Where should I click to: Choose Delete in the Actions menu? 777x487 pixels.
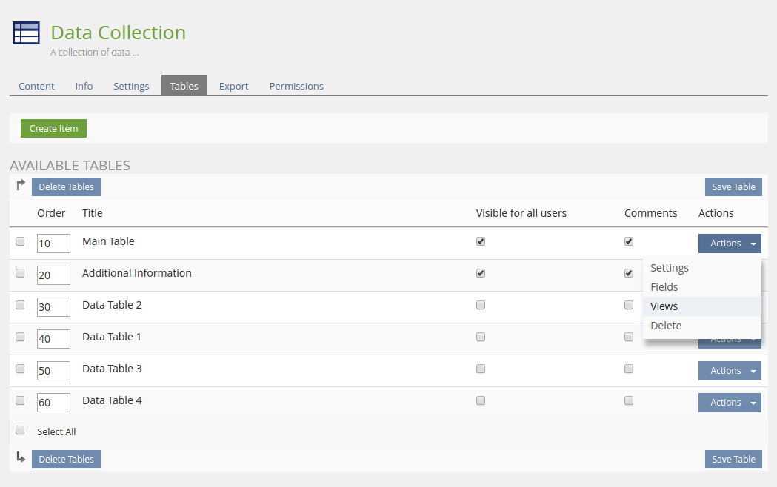[666, 326]
